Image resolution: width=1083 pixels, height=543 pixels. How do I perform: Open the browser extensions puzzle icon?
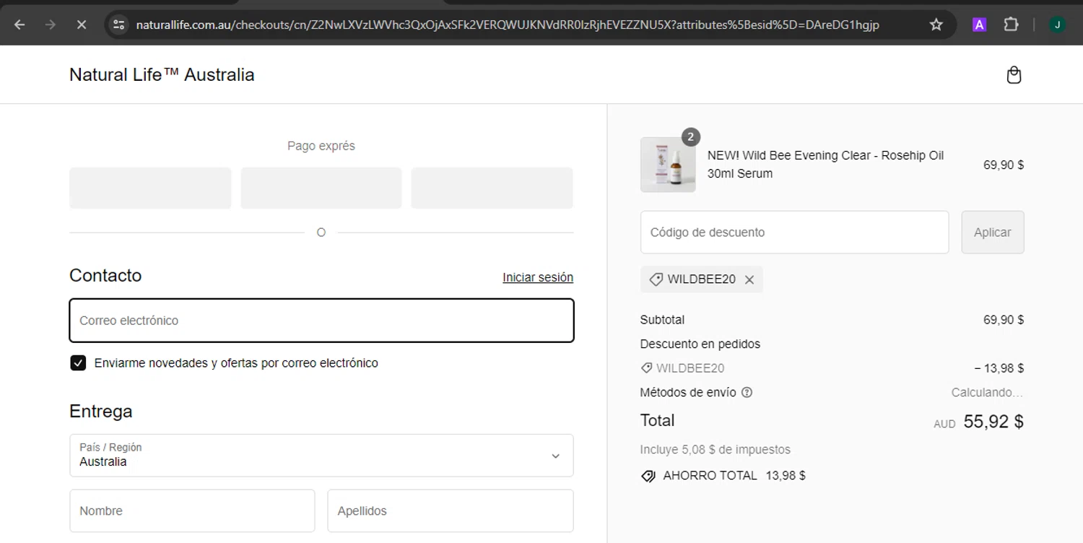pos(1011,25)
